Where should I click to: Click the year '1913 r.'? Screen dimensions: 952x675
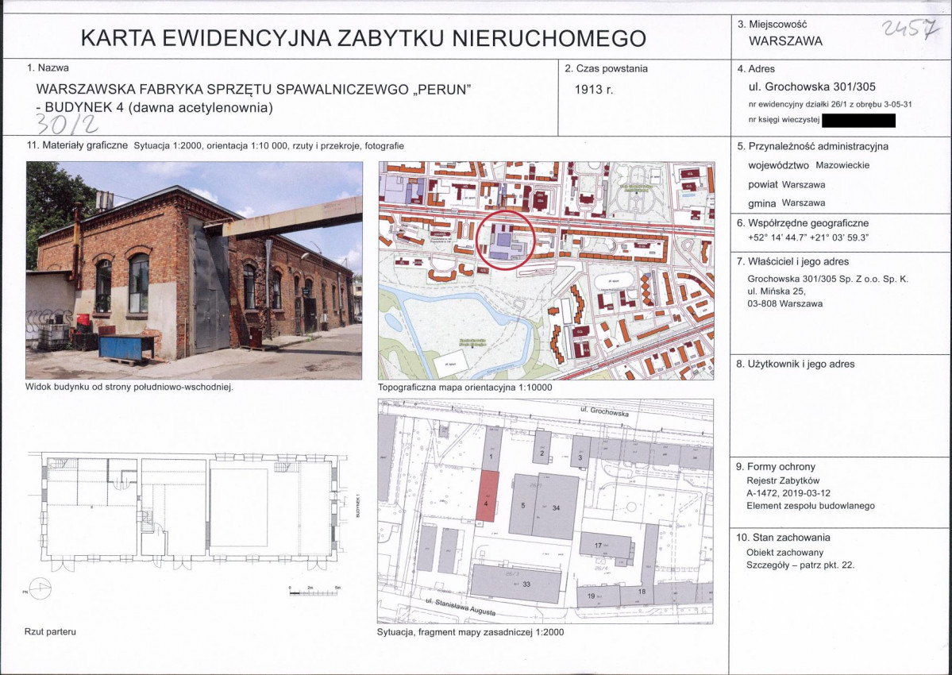[594, 90]
